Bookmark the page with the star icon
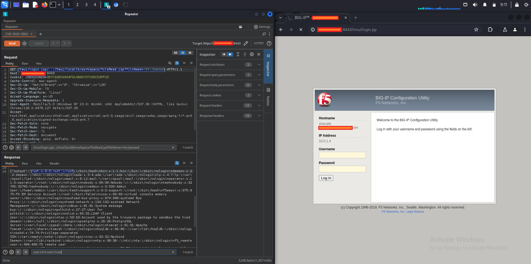 tap(476, 30)
